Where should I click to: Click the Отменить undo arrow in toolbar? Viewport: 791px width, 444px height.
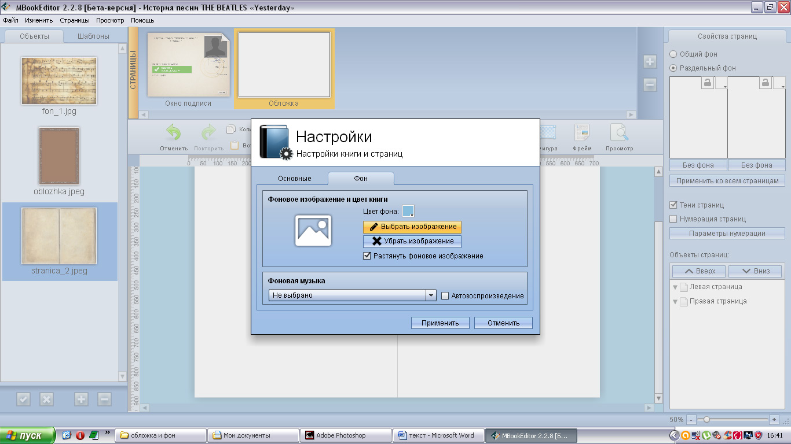click(174, 133)
